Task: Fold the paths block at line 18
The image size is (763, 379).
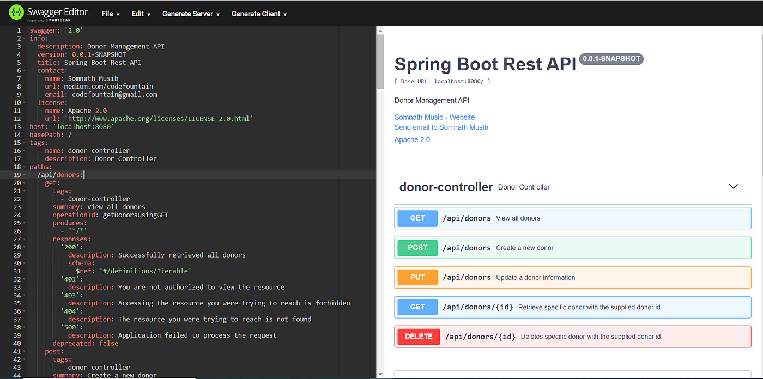Action: [x=25, y=167]
